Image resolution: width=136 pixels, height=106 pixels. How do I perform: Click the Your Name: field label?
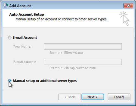[22, 47]
